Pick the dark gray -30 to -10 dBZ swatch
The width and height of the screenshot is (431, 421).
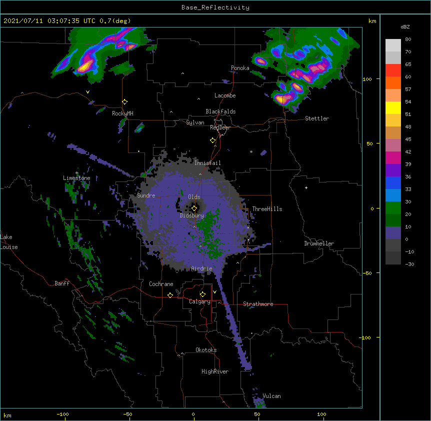[393, 258]
